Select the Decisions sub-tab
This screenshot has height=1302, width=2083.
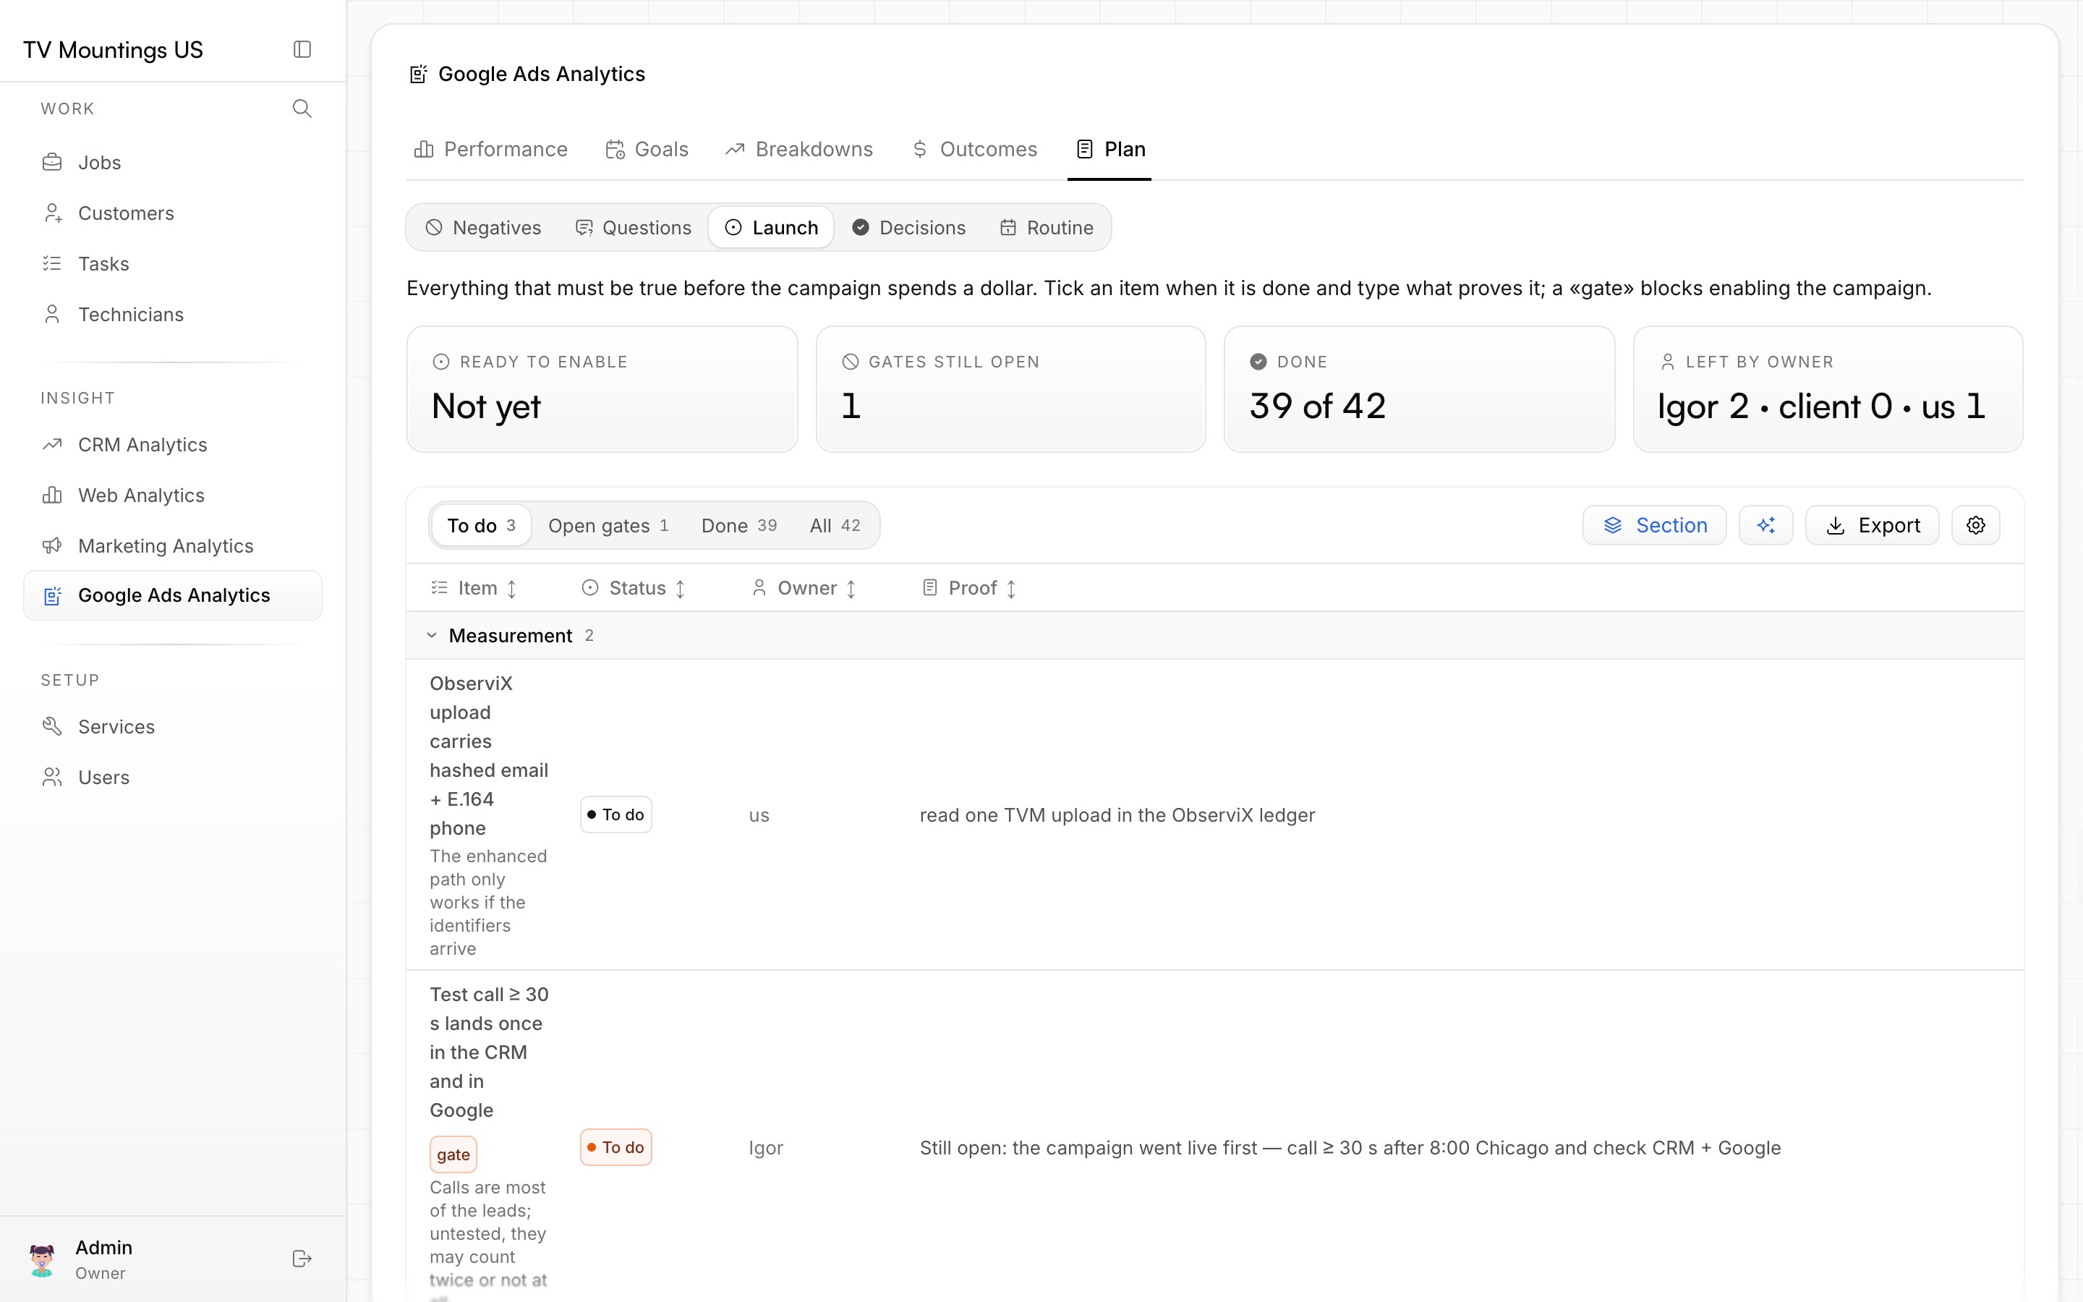tap(909, 228)
